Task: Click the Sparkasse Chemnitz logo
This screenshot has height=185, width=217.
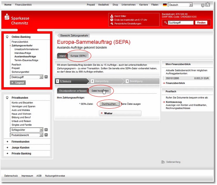Action: (x=17, y=20)
